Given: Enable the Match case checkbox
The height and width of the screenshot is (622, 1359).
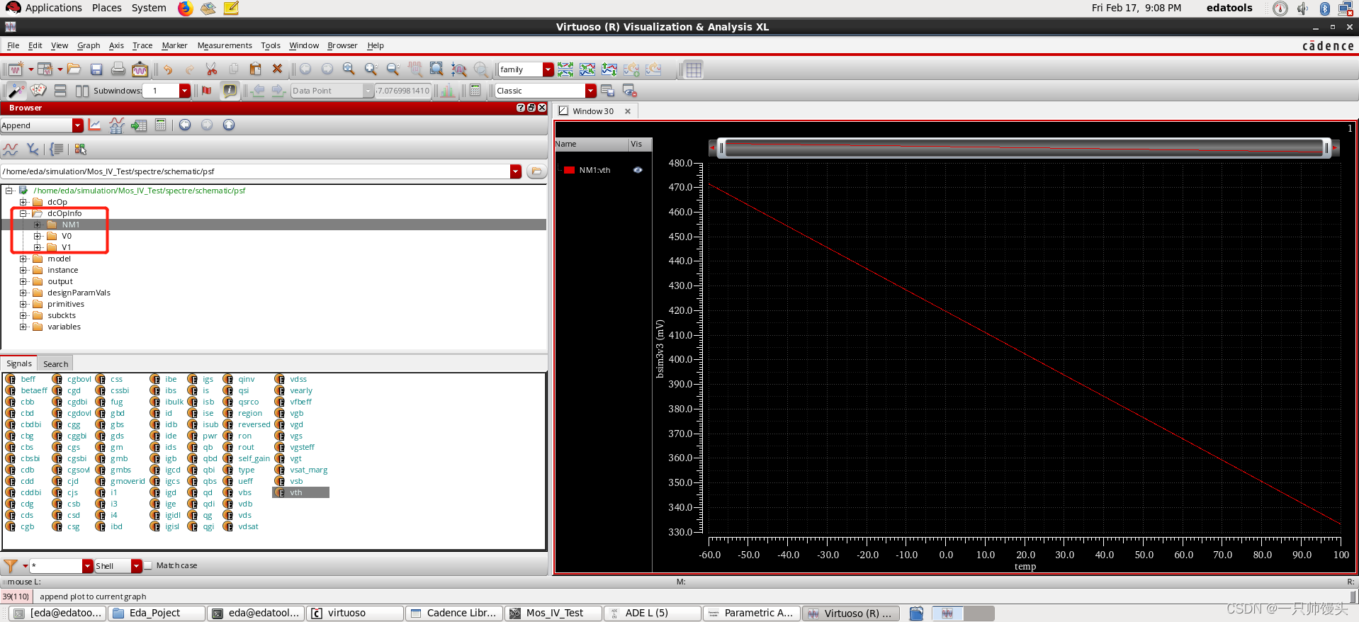Looking at the screenshot, I should pyautogui.click(x=148, y=565).
